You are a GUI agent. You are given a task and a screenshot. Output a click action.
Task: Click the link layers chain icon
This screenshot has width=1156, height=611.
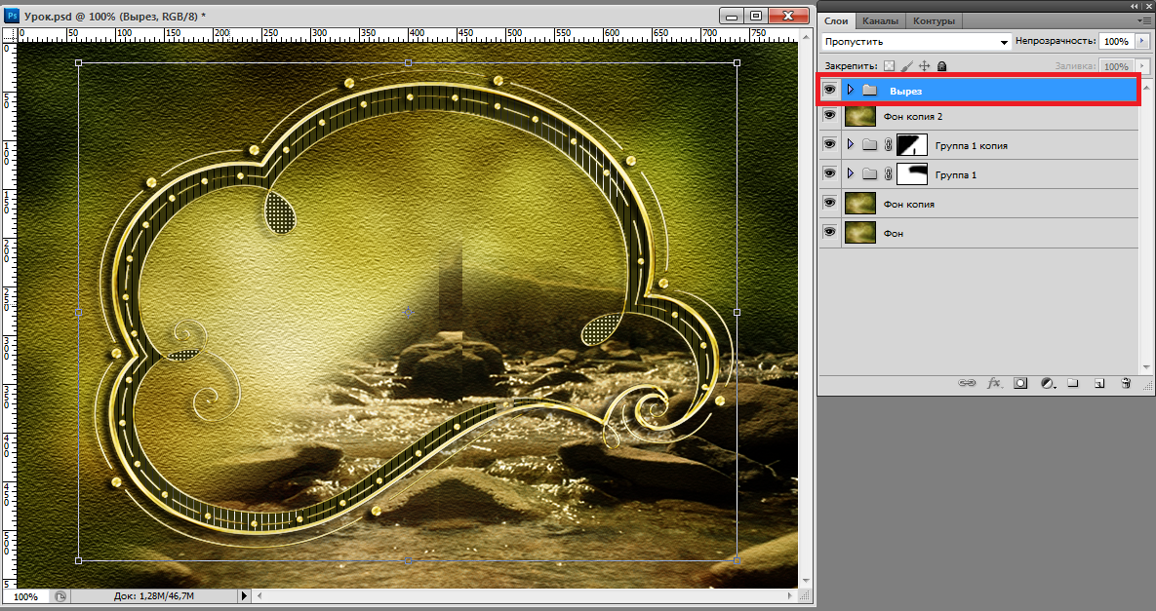(967, 383)
